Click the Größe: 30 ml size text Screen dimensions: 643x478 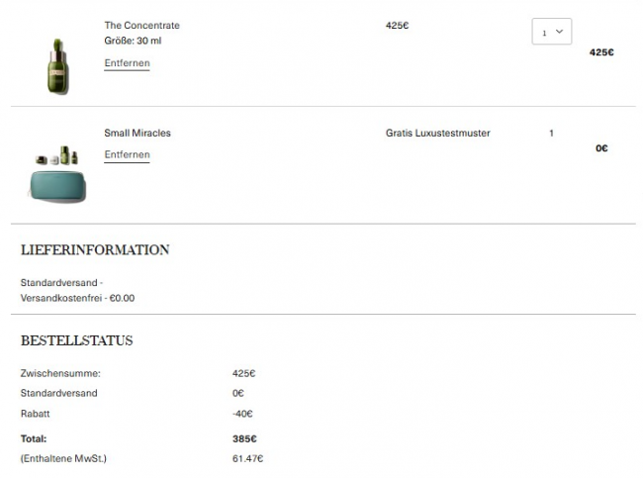(133, 42)
